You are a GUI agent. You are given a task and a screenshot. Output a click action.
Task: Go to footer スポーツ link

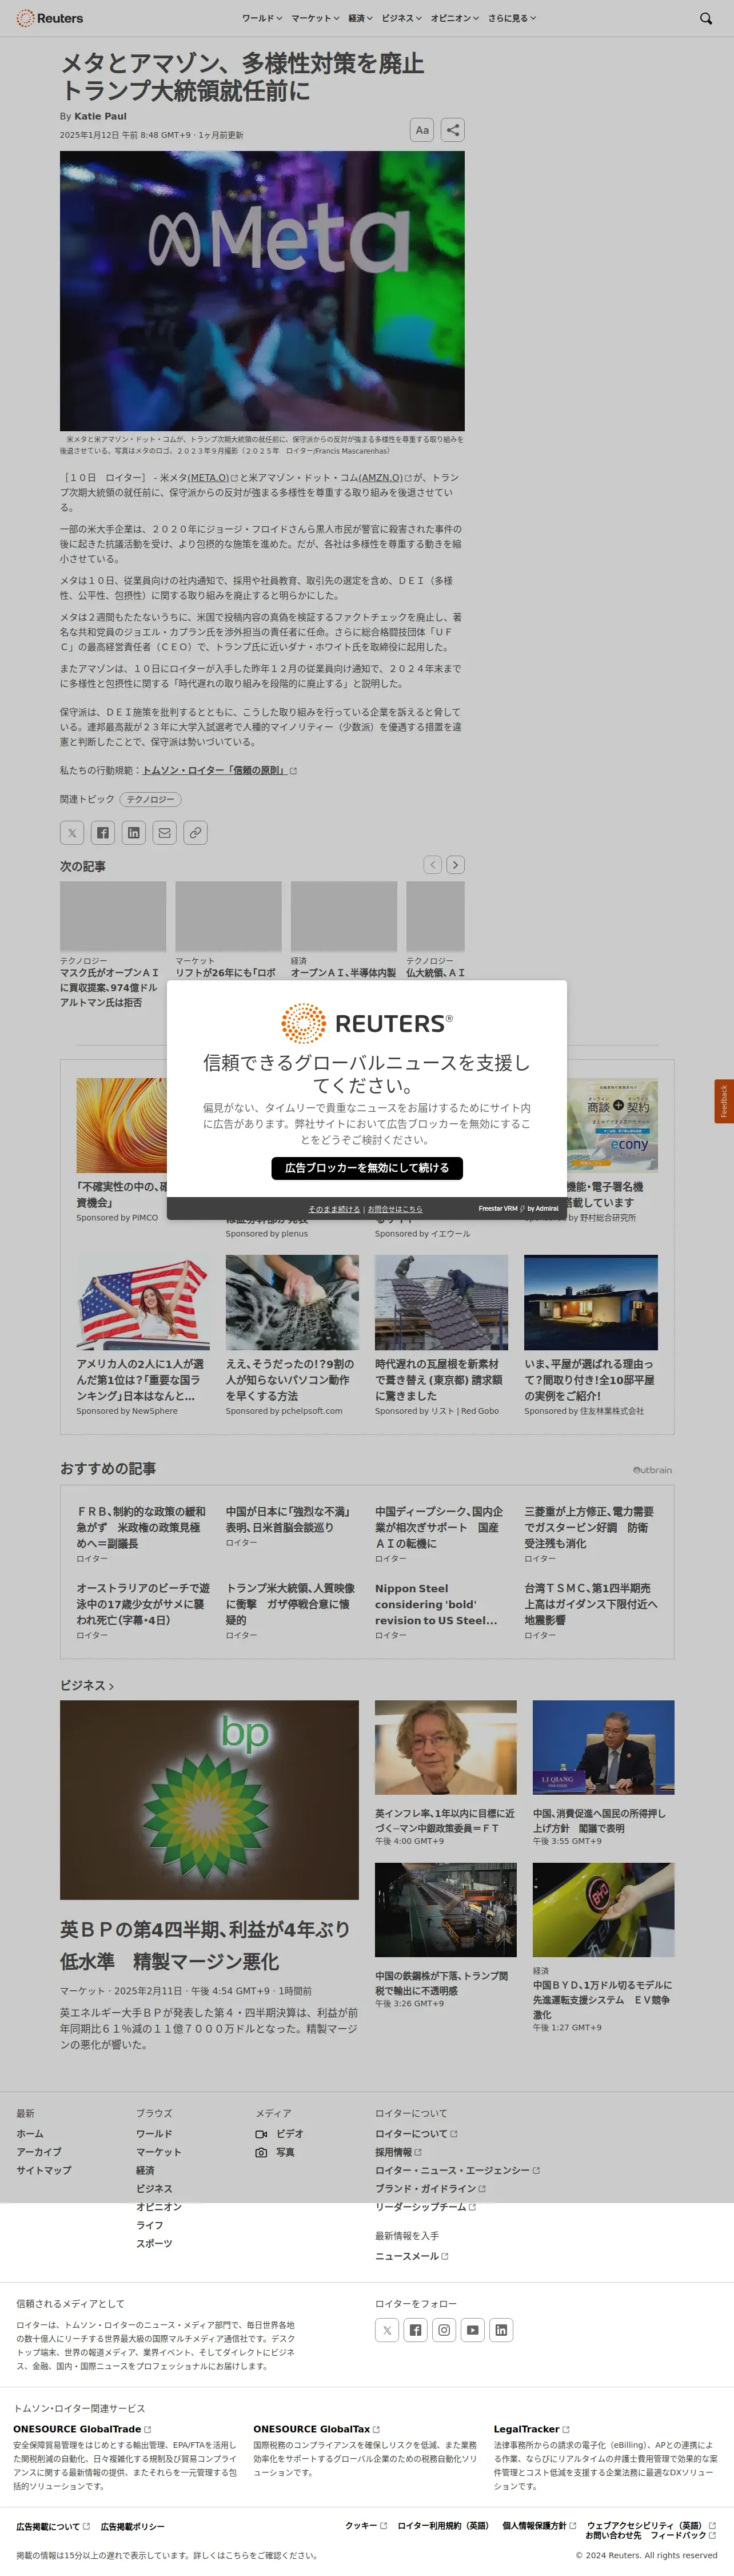154,2243
